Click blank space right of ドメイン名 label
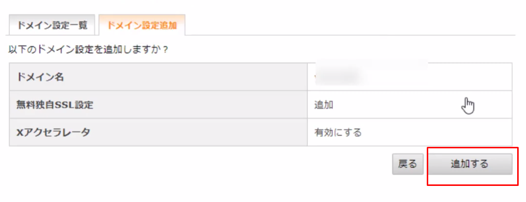The height and width of the screenshot is (202, 526). 184,77
